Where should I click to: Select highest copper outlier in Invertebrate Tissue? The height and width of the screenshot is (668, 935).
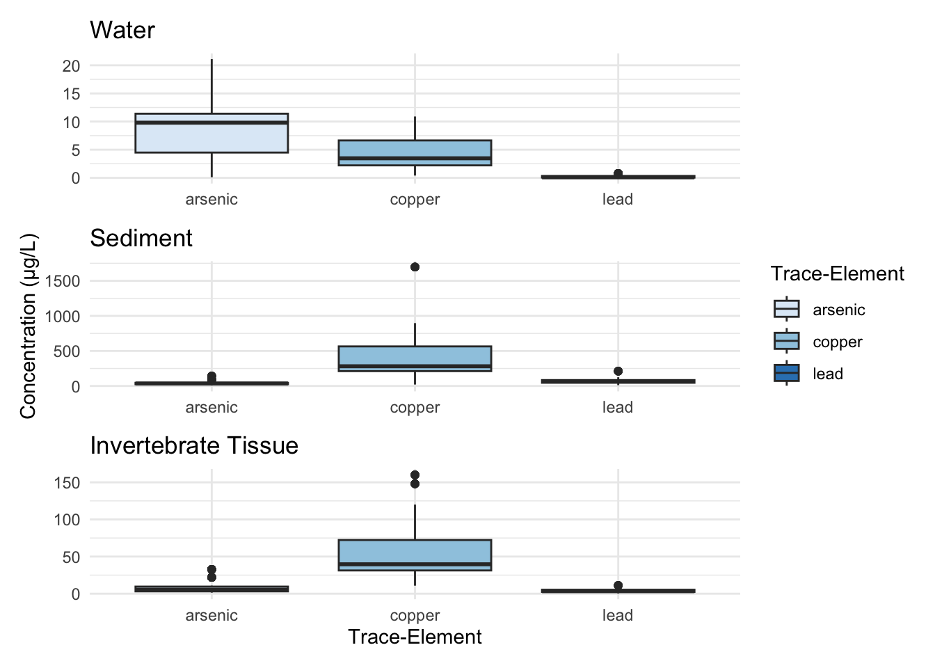415,475
